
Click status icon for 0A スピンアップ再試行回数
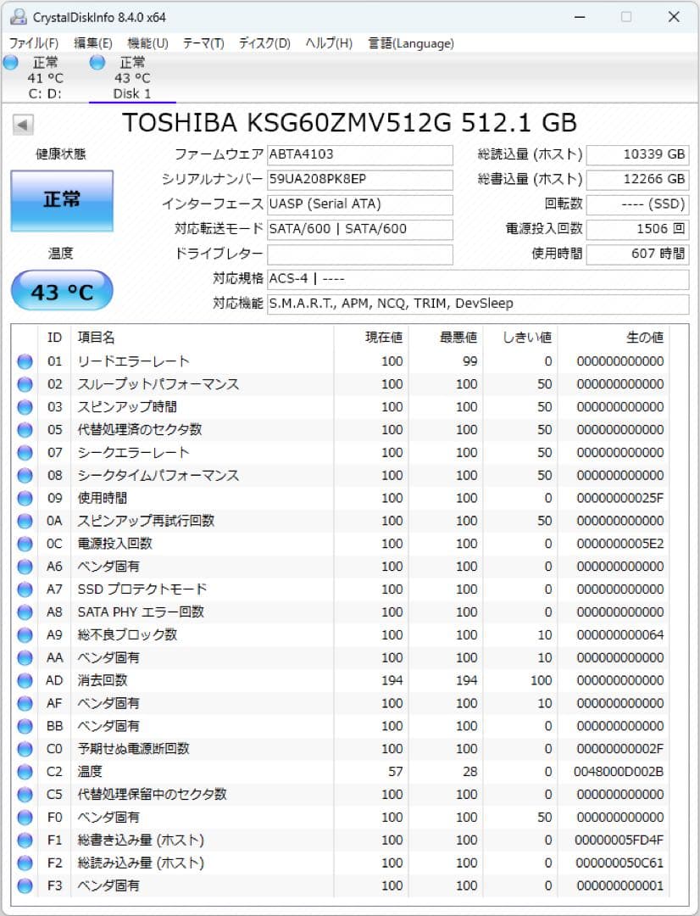coord(25,521)
